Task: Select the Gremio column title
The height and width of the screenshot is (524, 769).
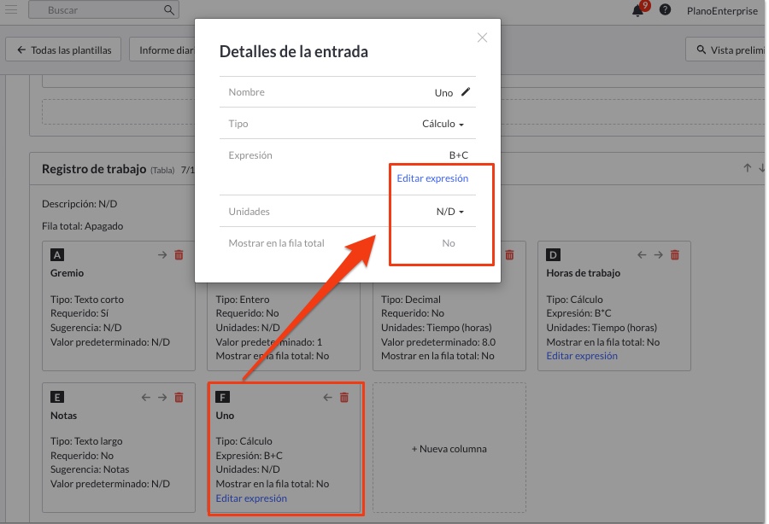Action: [67, 273]
